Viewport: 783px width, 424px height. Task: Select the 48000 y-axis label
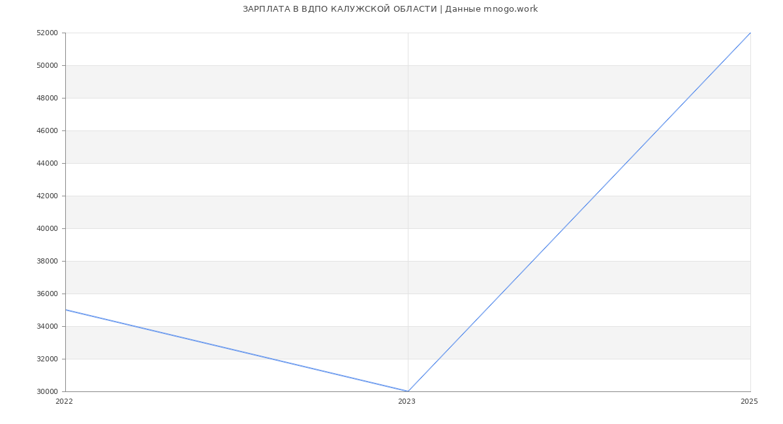(48, 98)
